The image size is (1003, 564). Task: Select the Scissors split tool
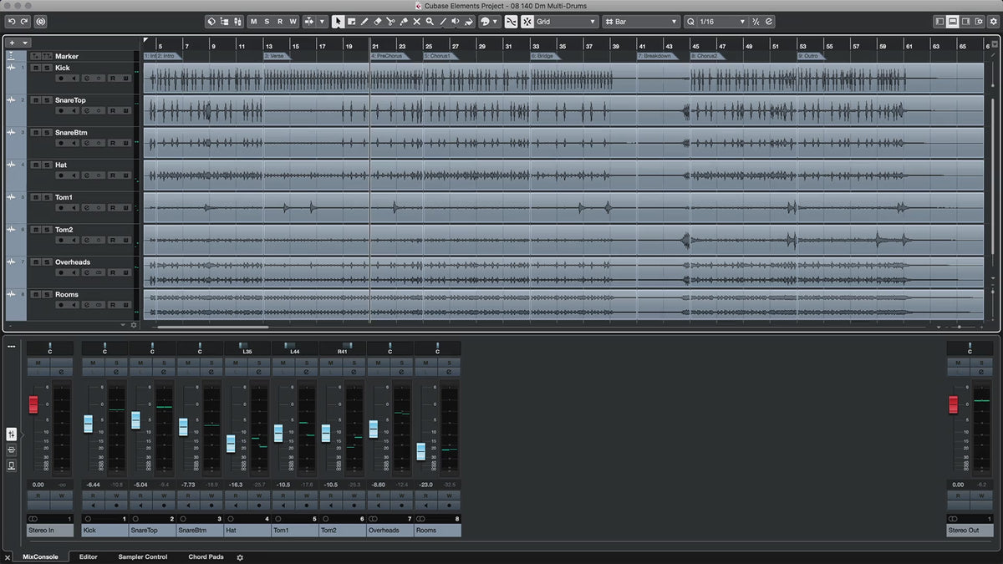[x=390, y=22]
